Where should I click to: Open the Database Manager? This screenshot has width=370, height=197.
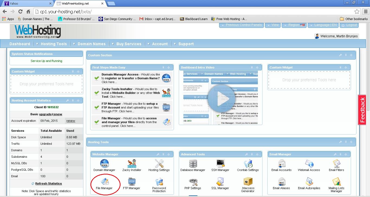pos(193,163)
